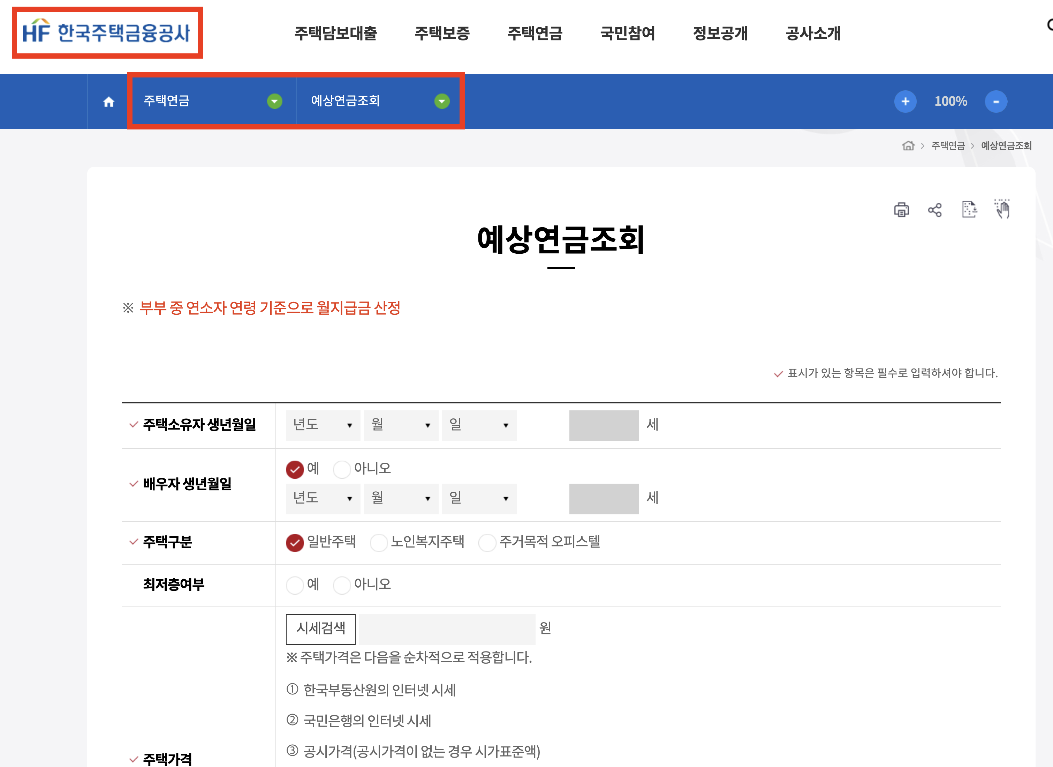Open the 주택담보대출 menu
1053x767 pixels.
(335, 33)
